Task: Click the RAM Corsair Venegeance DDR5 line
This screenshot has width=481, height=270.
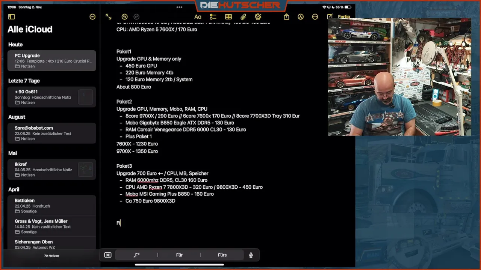Action: pos(186,130)
